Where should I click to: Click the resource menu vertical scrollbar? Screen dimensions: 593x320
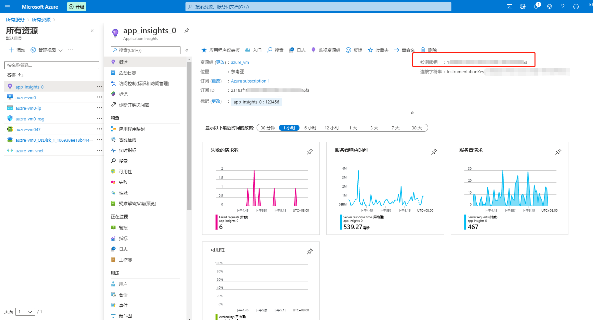point(189,136)
